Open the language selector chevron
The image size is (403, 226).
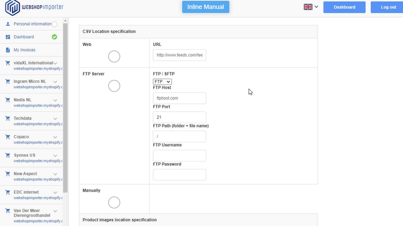[316, 7]
